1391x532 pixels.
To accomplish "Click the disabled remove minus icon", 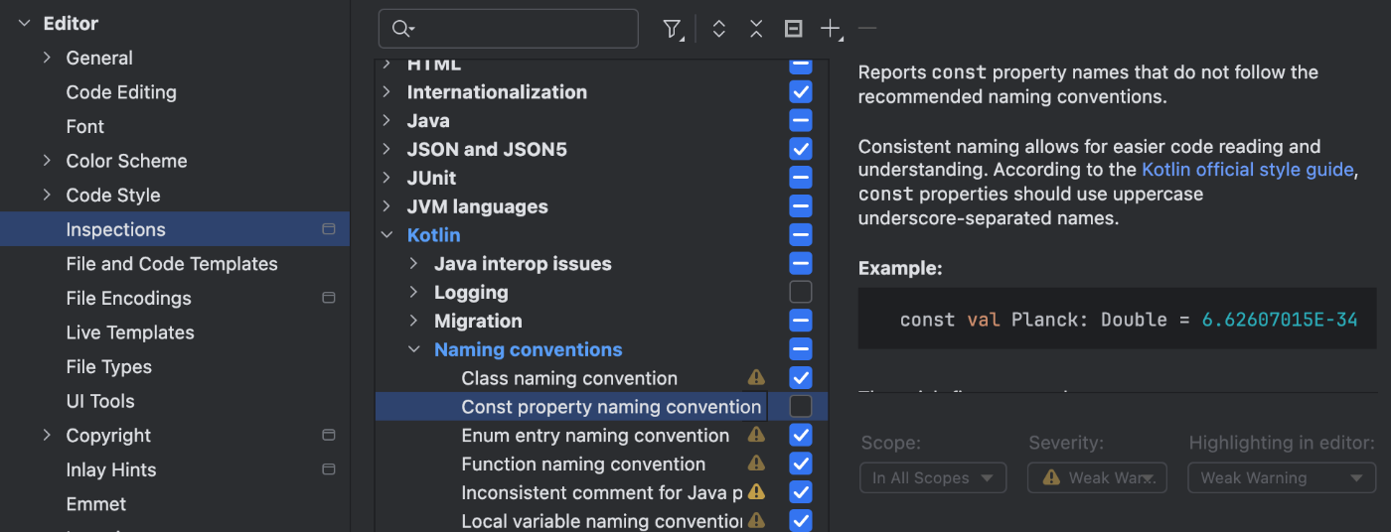I will (867, 29).
